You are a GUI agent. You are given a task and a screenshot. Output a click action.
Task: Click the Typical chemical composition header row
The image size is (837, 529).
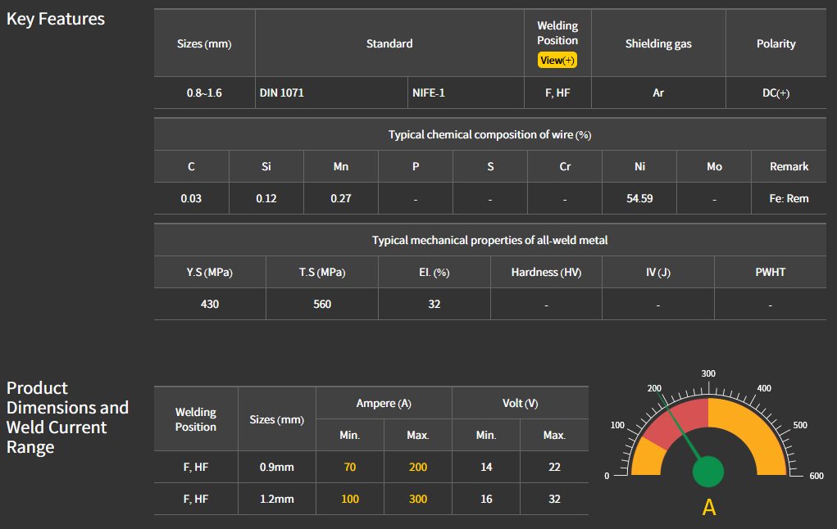pos(489,134)
